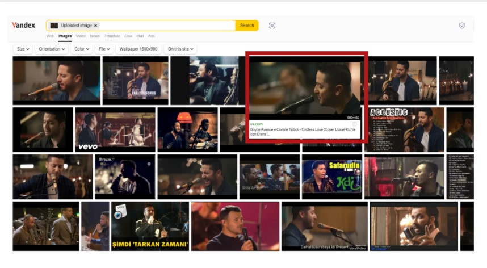The image size is (487, 268).
Task: Click the info icon on vk.com result
Action: click(355, 124)
